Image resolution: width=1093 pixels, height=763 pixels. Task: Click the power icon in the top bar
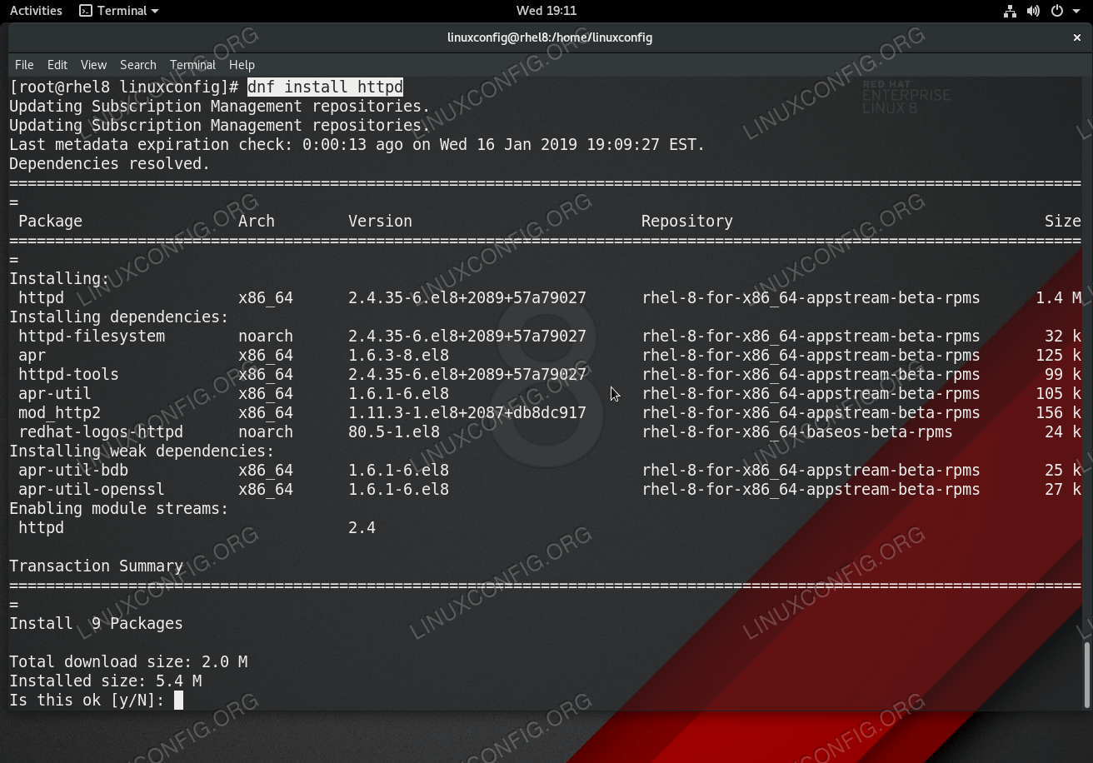pyautogui.click(x=1057, y=11)
